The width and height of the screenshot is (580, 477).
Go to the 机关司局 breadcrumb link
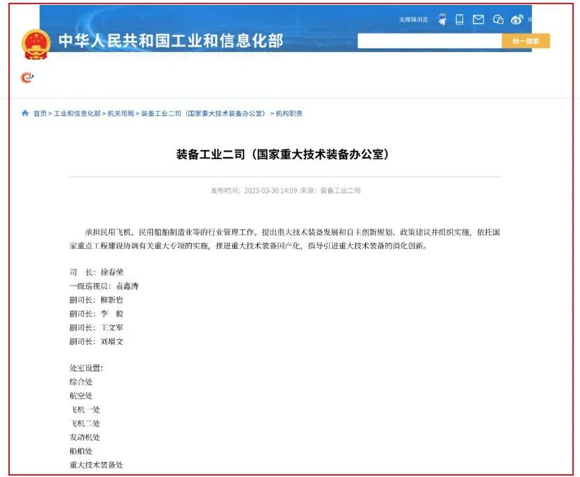(x=120, y=113)
